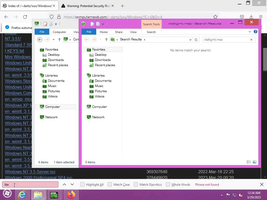Click up arrow in Computer window
The height and width of the screenshot is (200, 267).
pyautogui.click(x=59, y=40)
